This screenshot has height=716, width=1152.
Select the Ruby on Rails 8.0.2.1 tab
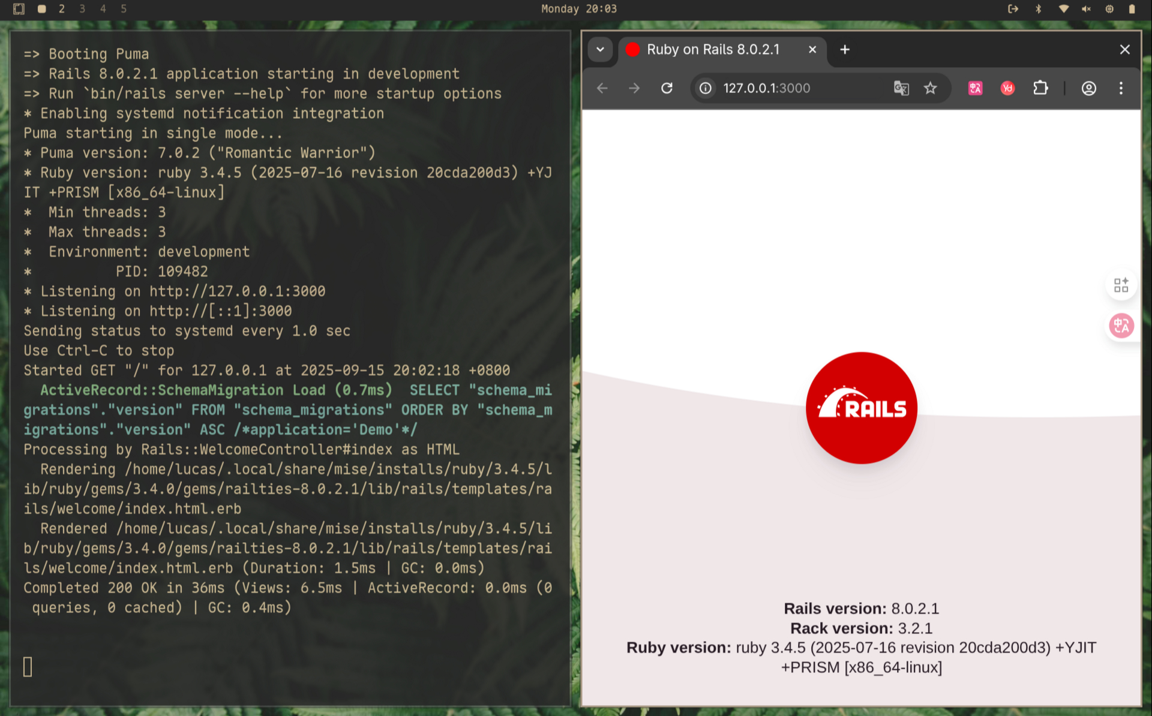click(x=713, y=49)
